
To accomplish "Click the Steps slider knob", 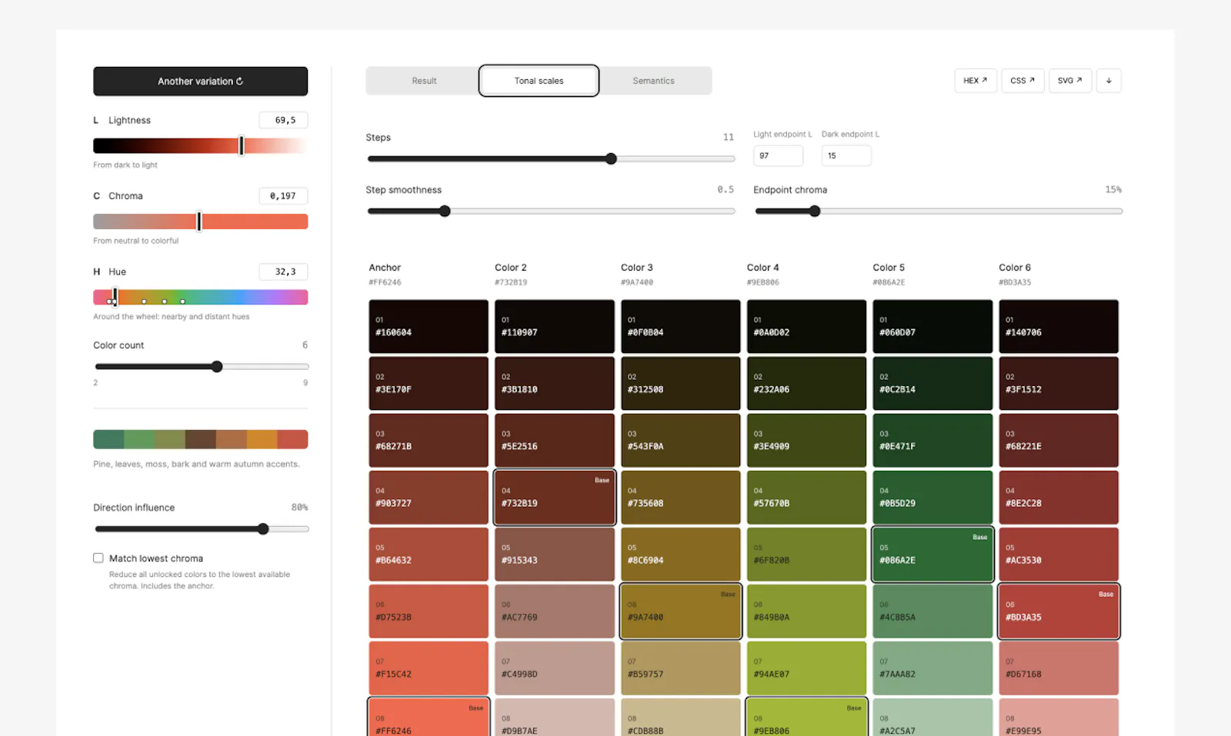I will [x=611, y=159].
